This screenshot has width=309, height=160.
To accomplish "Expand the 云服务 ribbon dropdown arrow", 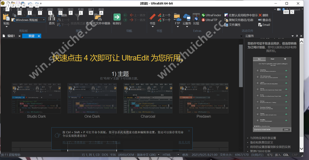I will coord(187,27).
